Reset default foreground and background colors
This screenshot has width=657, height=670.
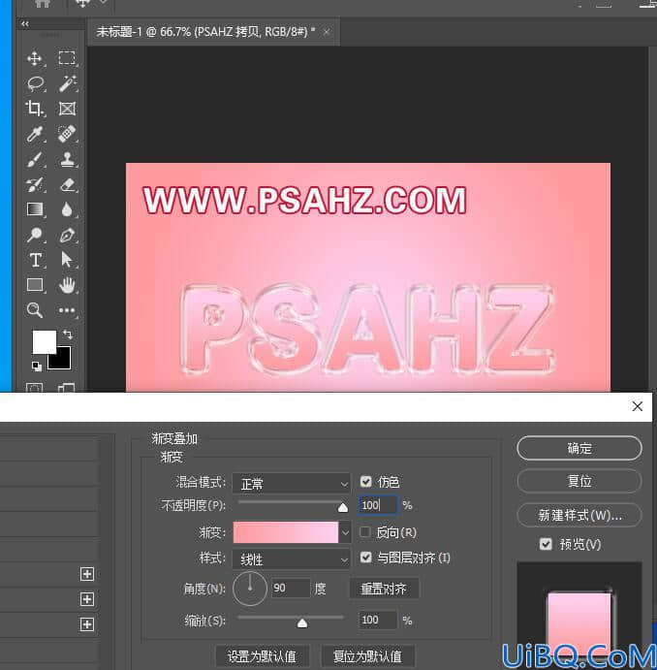coord(37,366)
